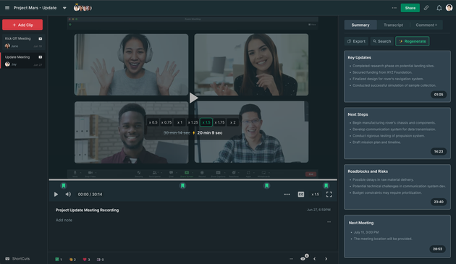
Task: Set playback speed to x 2
Action: pos(232,122)
